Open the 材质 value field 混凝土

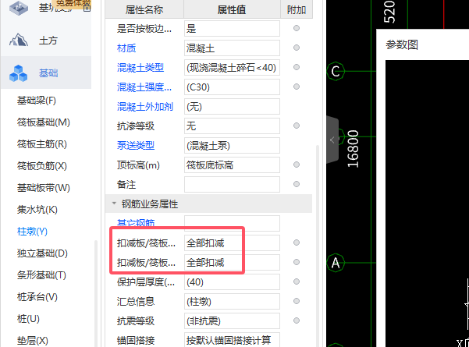[232, 48]
